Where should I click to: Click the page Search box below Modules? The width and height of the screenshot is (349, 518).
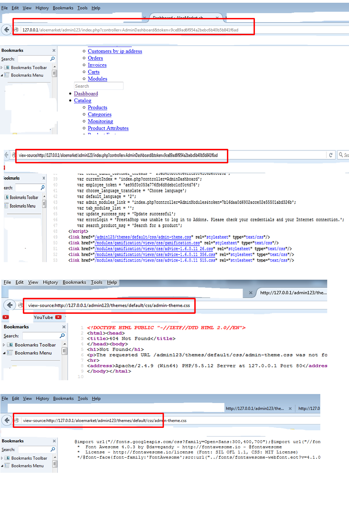coord(99,86)
